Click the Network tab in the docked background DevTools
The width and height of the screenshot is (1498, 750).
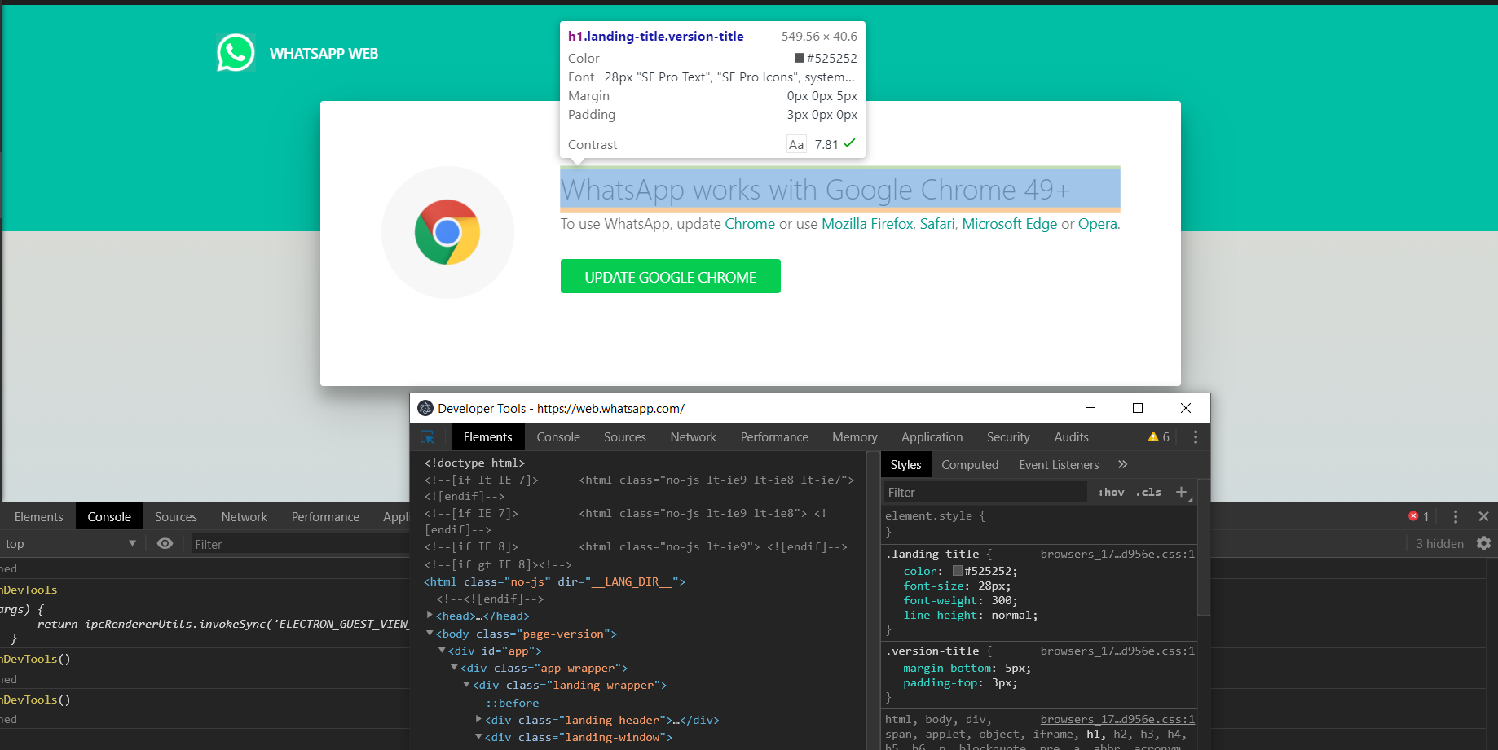coord(245,517)
